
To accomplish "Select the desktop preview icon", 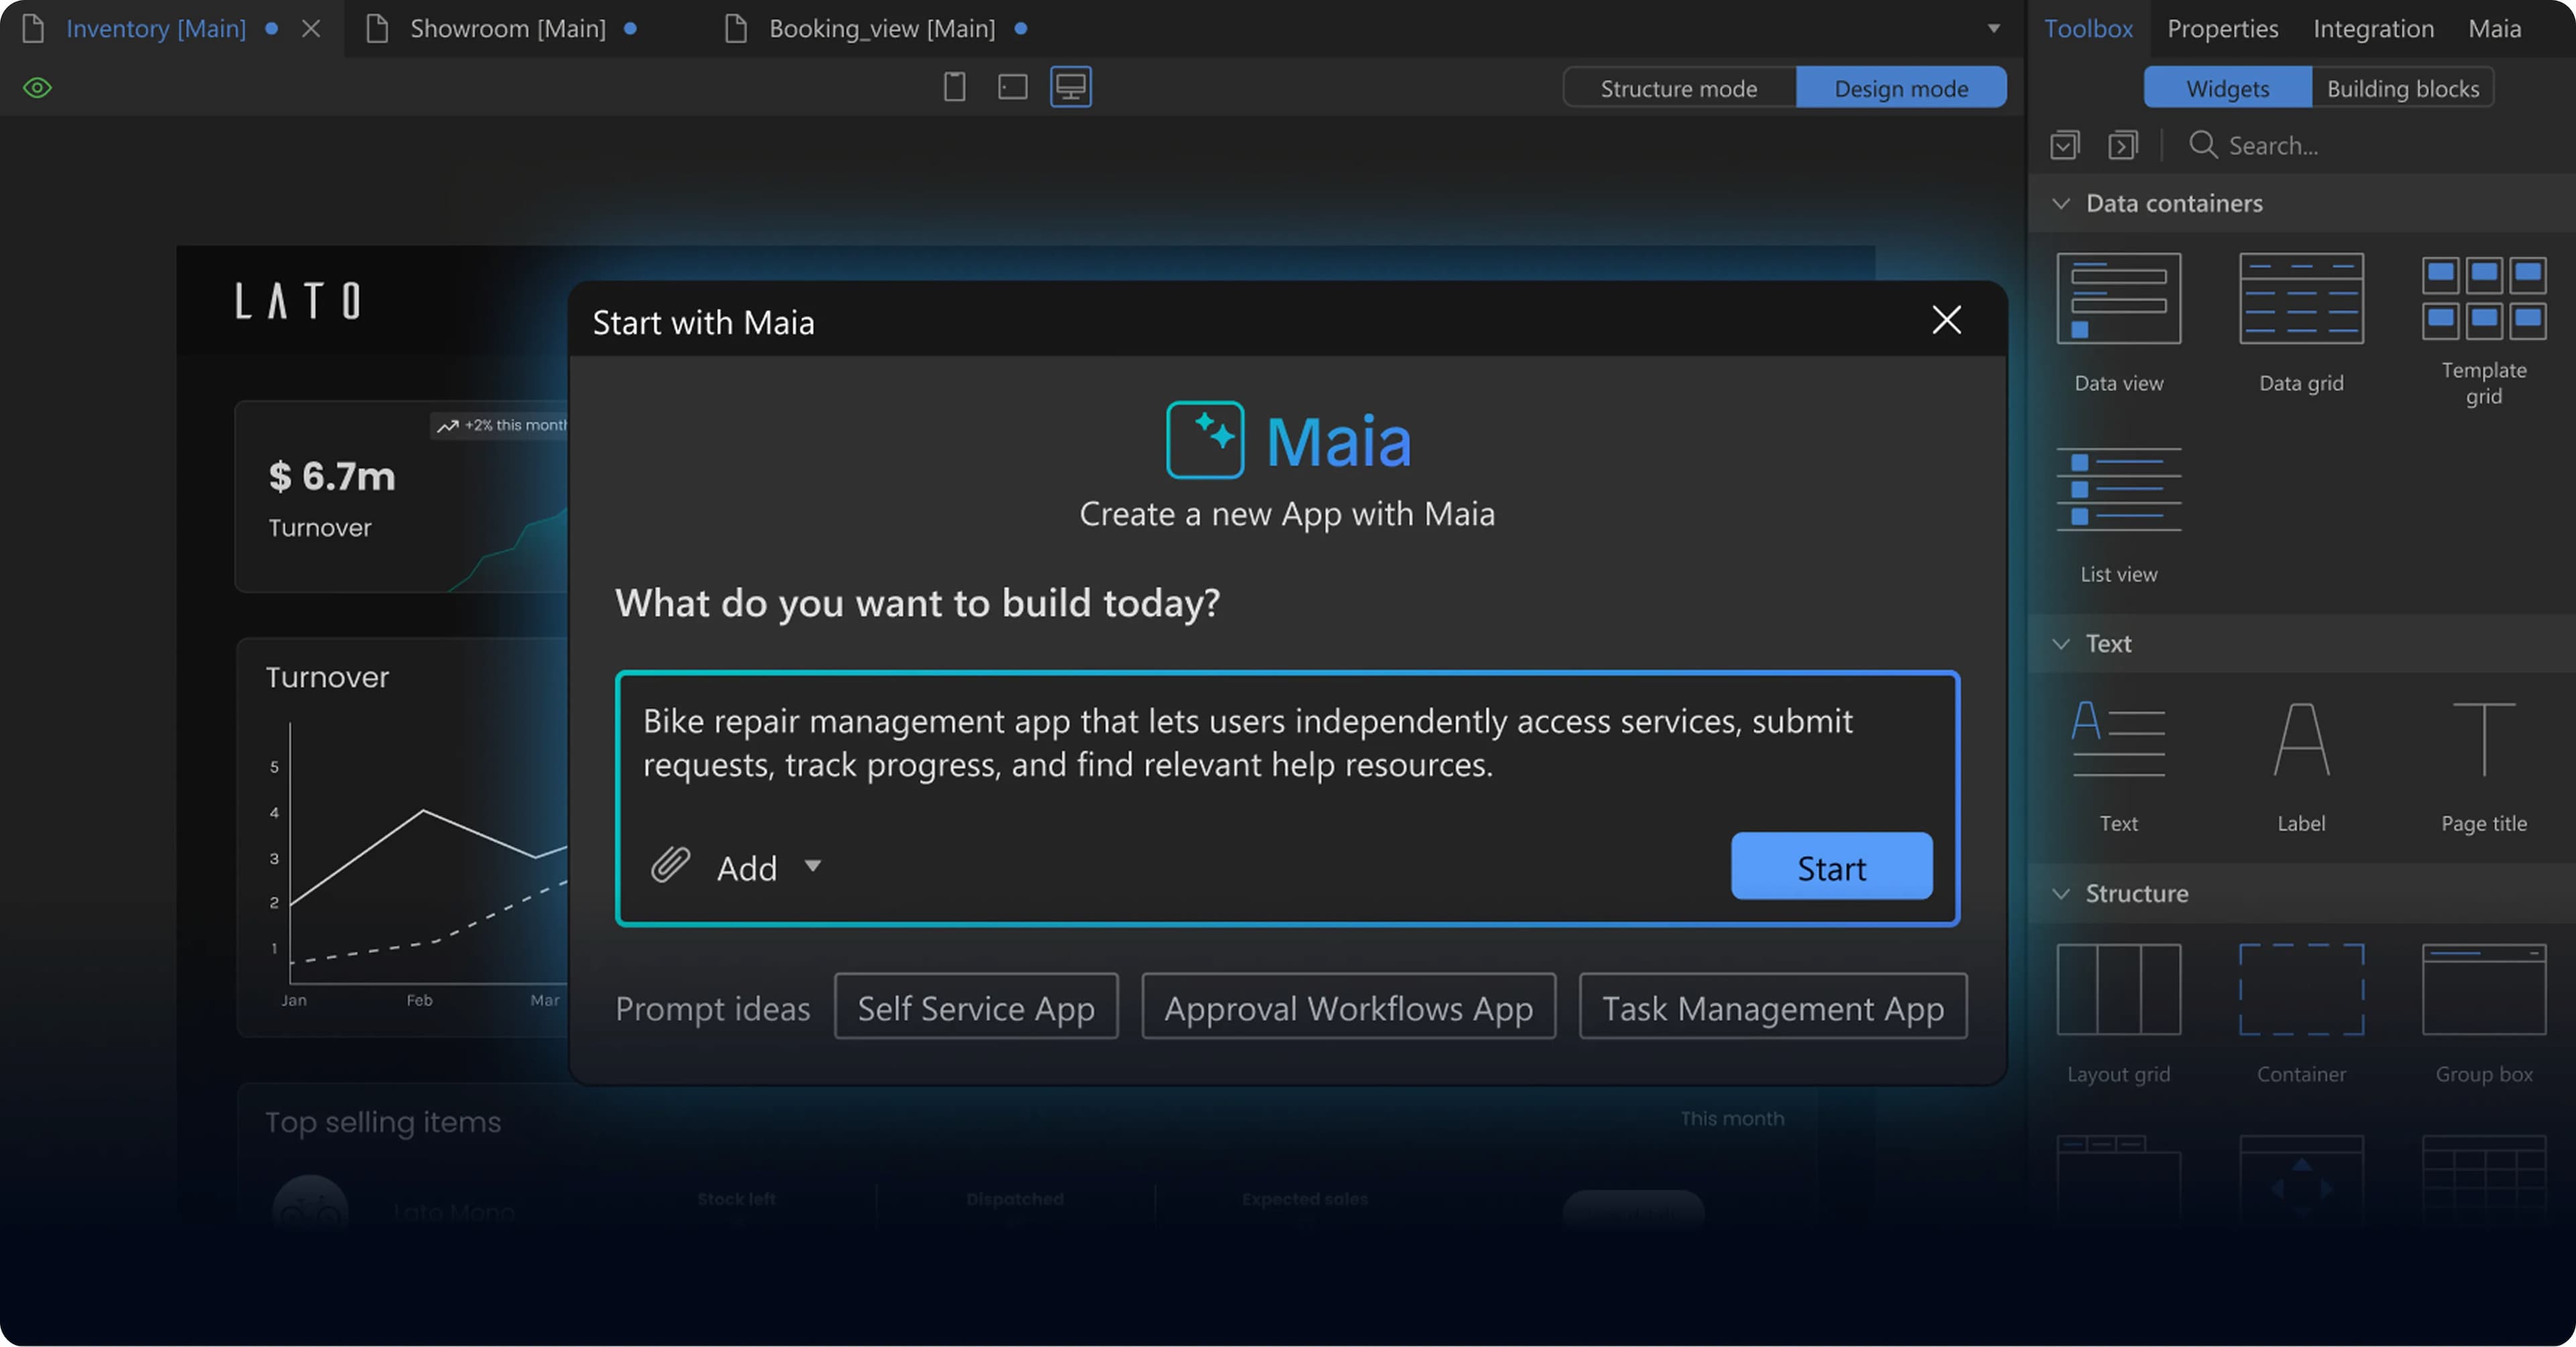I will pos(1069,87).
